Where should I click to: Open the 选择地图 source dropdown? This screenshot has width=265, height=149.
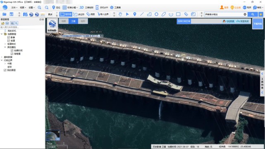pyautogui.click(x=53, y=25)
